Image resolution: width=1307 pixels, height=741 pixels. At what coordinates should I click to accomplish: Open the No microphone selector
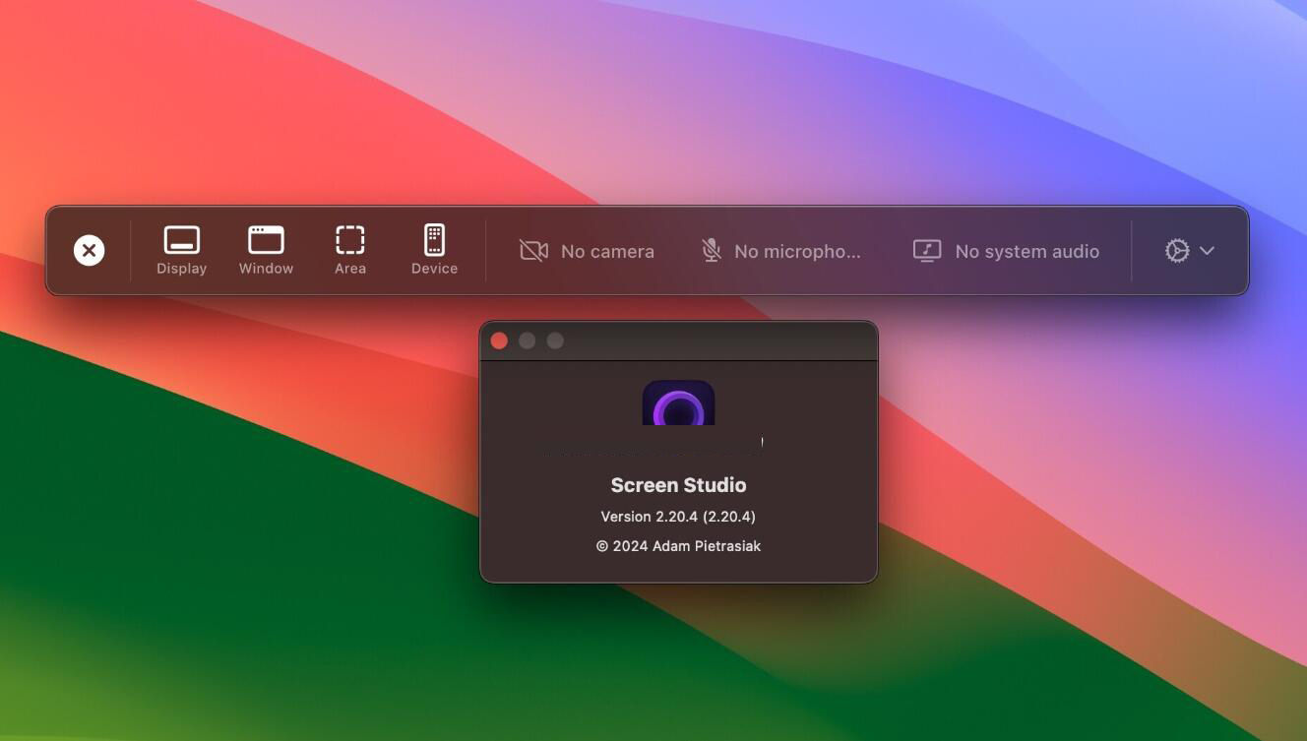click(x=781, y=251)
